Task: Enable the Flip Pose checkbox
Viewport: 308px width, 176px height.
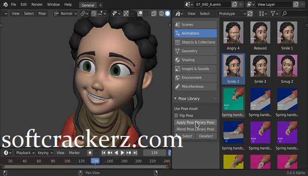Action: (176, 115)
